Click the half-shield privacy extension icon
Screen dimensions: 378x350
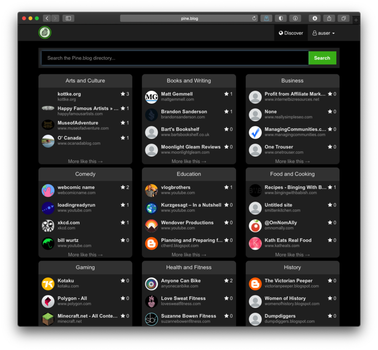pos(281,18)
